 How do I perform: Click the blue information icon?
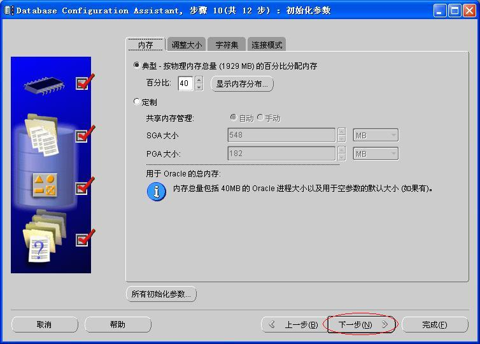(157, 192)
